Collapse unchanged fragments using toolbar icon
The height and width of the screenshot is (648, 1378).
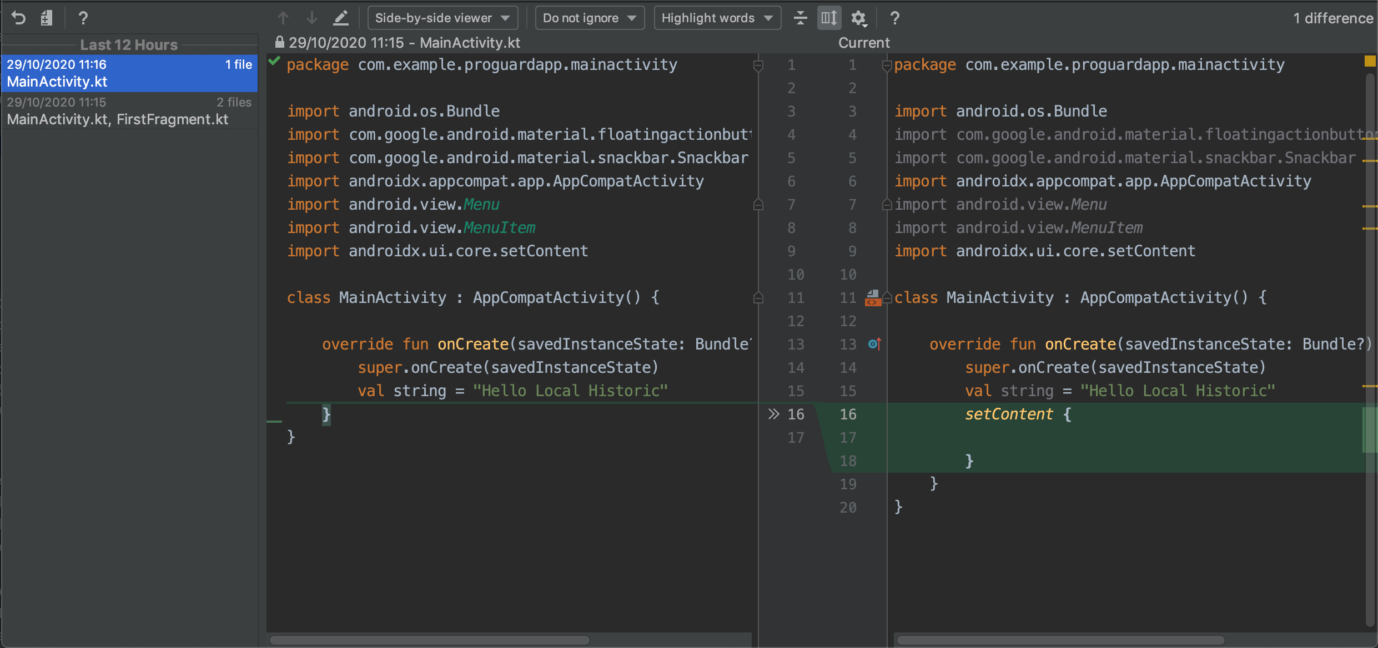[x=800, y=18]
